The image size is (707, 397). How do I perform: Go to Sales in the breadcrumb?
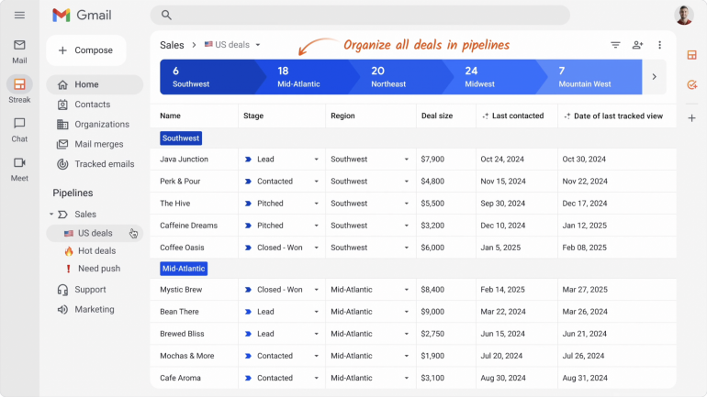pos(172,45)
